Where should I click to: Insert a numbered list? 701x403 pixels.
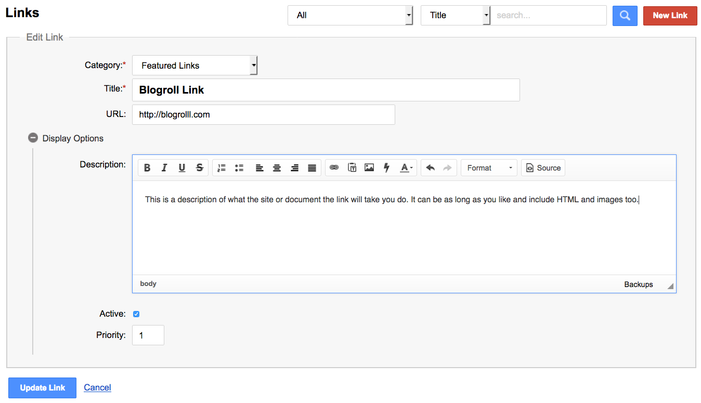[x=222, y=168]
